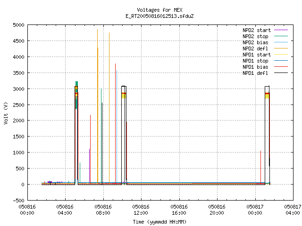Click the NPD1 stop legend label
This screenshot has width=302, height=226.
pyautogui.click(x=255, y=61)
